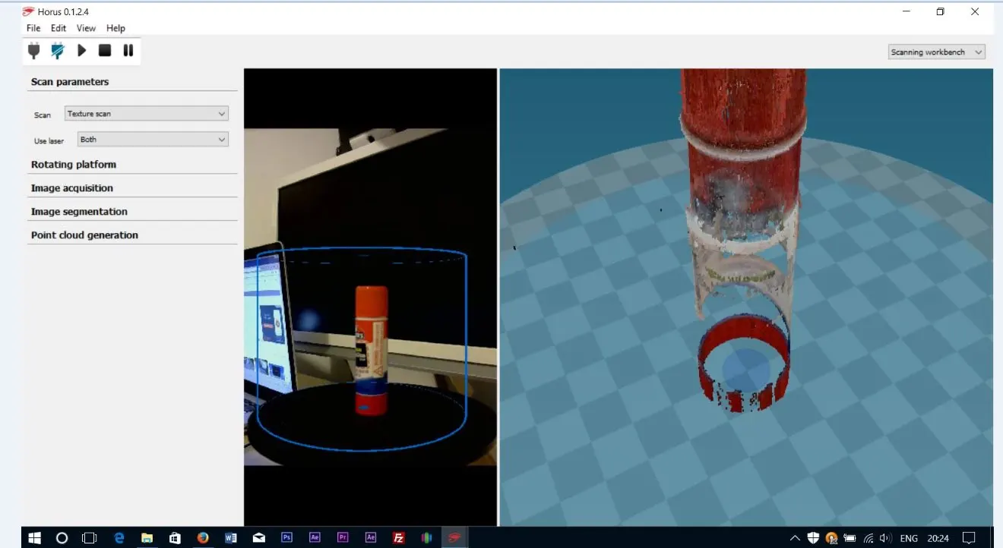Start scanning with the play button

click(81, 51)
